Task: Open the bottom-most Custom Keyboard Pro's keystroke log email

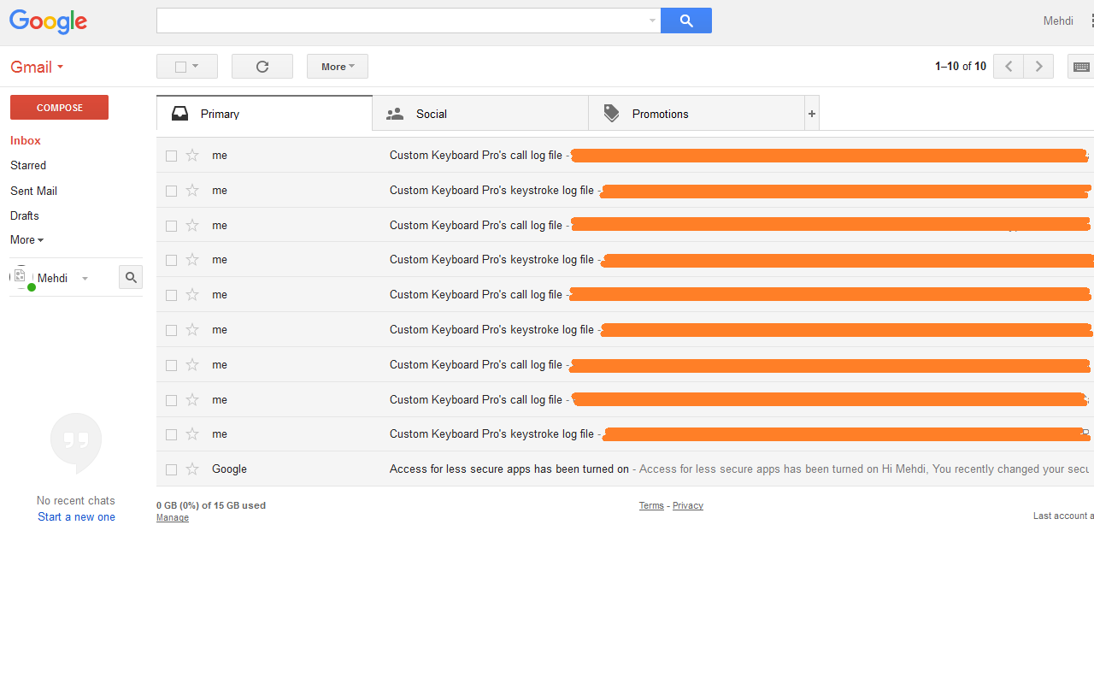Action: [x=625, y=433]
